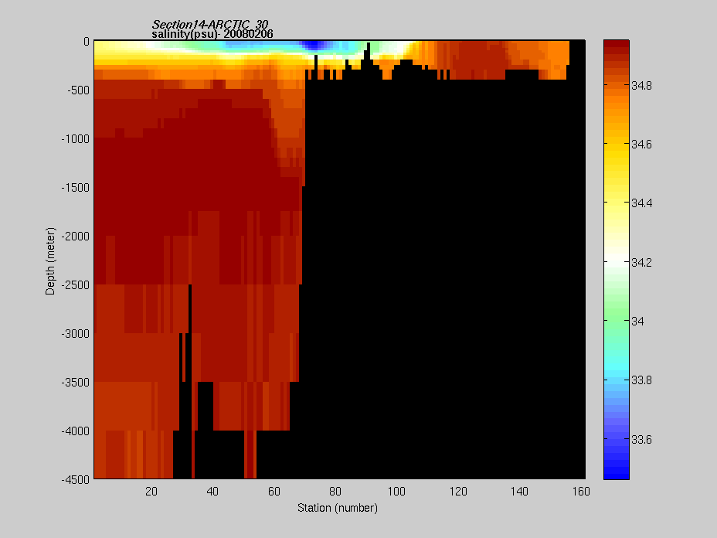
Task: Click the 'salinity(psu)- 20080206' subtitle
Action: (212, 34)
